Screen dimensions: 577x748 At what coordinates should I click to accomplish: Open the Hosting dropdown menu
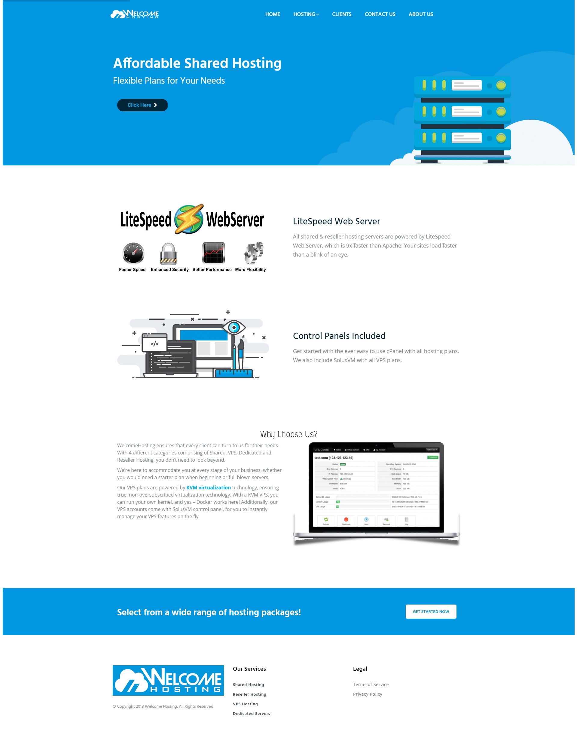point(305,14)
